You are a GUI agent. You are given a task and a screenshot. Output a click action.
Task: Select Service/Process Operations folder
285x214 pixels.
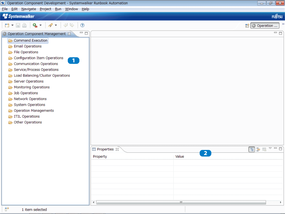[x=33, y=69]
